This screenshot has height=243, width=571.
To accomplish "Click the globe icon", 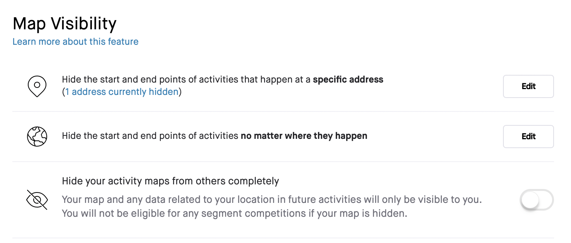I will [37, 137].
